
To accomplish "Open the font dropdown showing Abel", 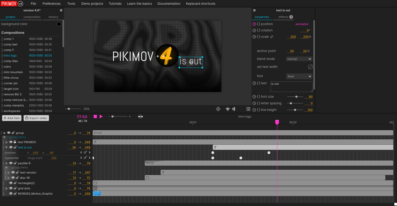I will (x=299, y=76).
